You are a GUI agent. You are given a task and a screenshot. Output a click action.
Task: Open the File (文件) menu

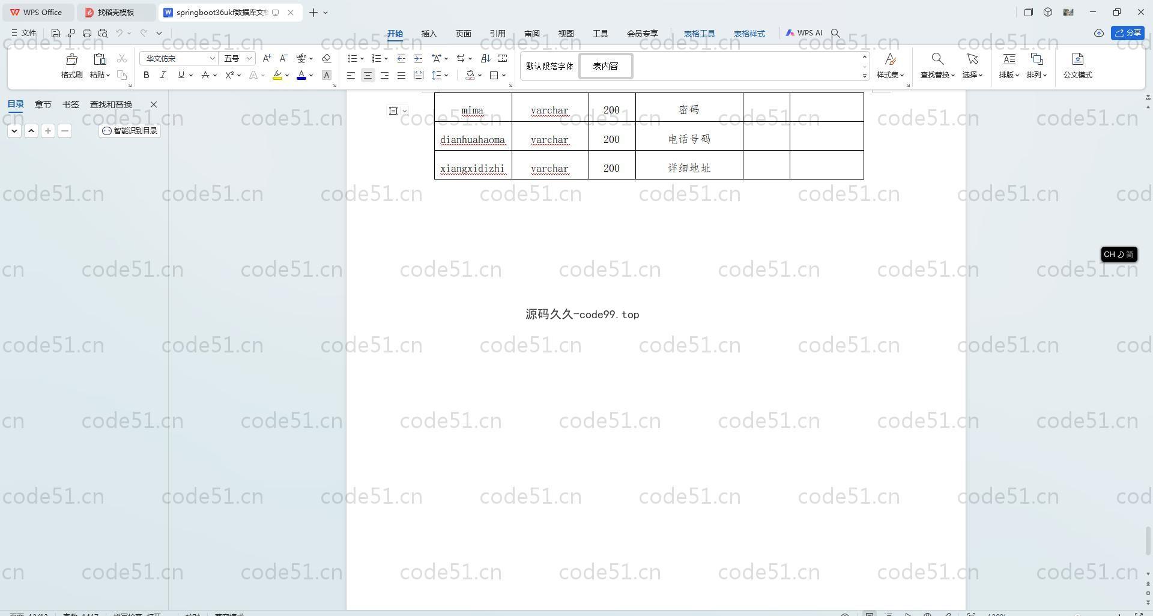(x=24, y=33)
